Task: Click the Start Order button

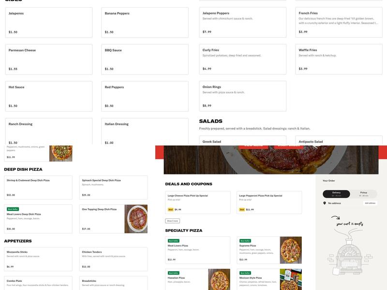Action: pos(288,146)
